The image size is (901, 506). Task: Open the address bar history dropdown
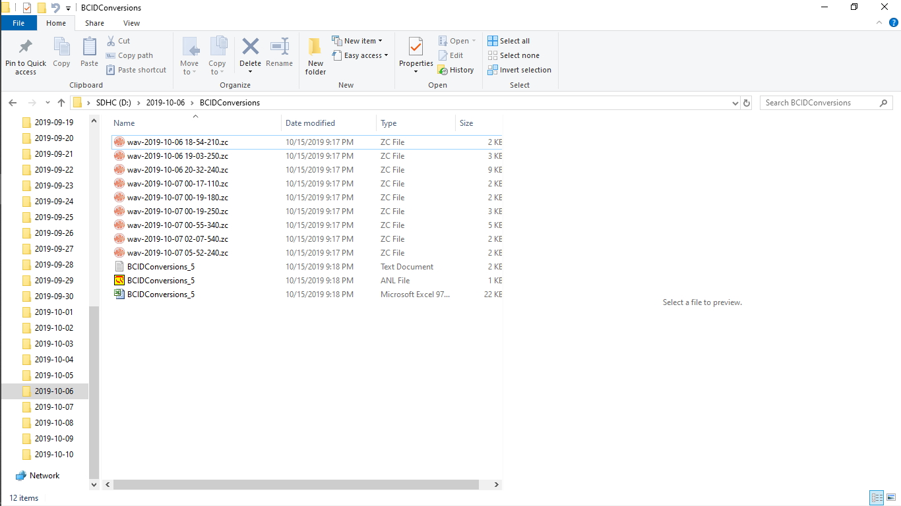tap(735, 103)
